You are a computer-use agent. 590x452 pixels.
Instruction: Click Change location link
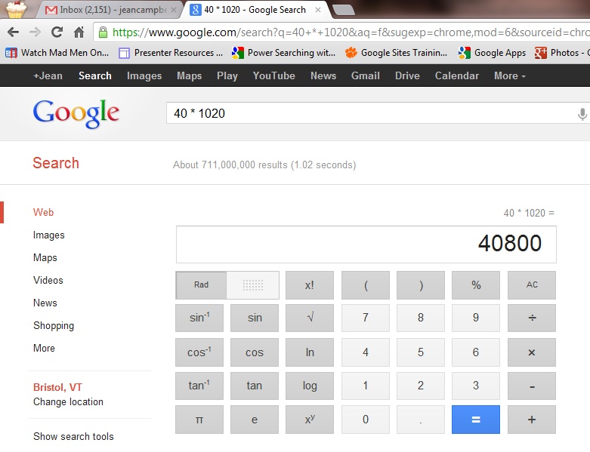[68, 401]
